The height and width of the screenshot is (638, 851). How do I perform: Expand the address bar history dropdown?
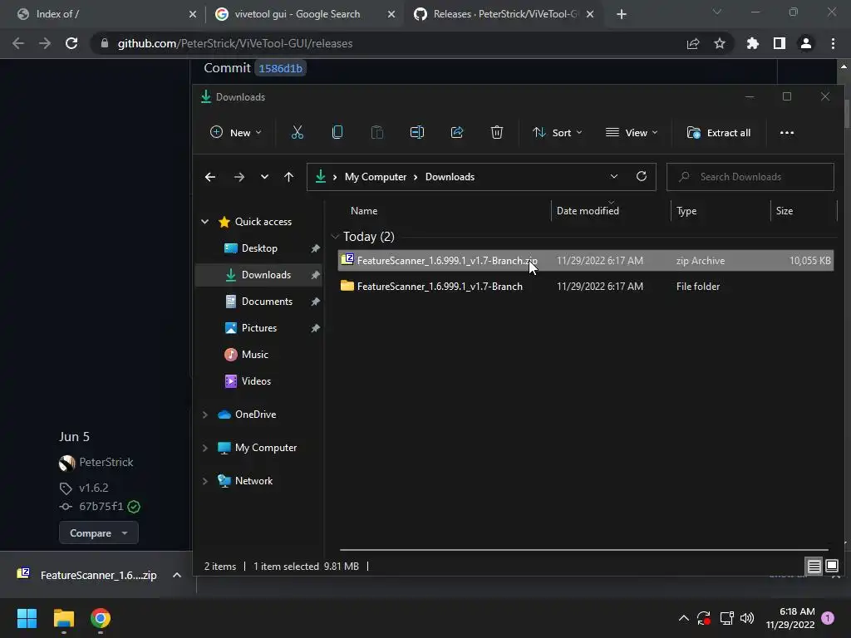pyautogui.click(x=614, y=176)
